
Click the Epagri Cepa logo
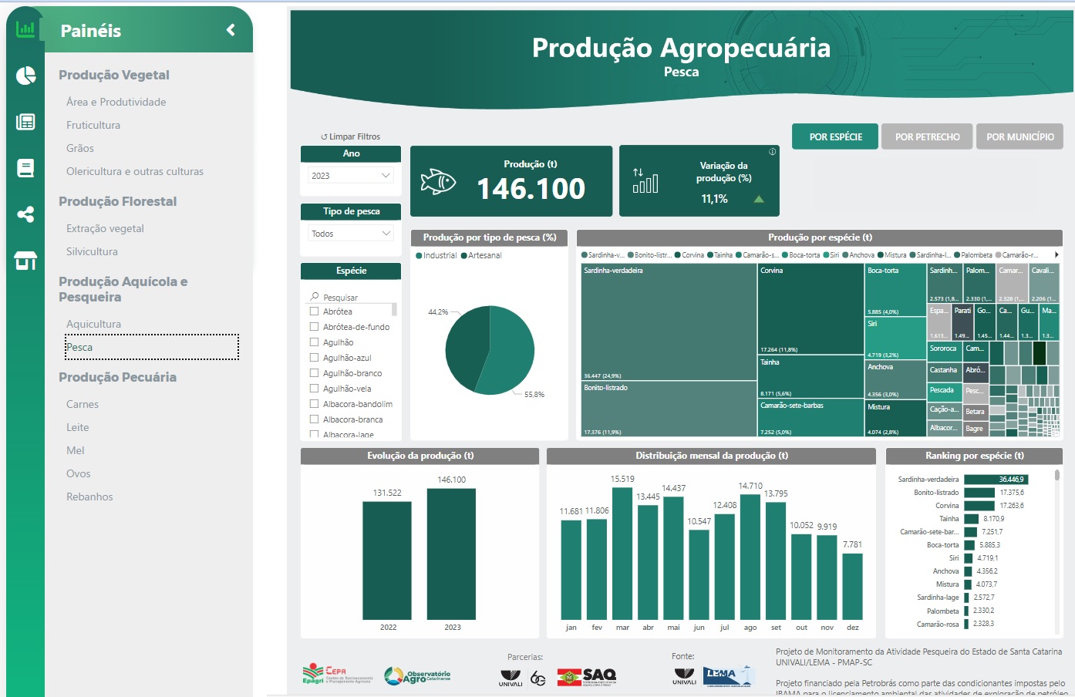[x=338, y=675]
